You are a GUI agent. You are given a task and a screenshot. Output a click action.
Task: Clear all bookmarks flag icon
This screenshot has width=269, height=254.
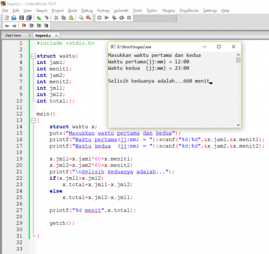tap(46, 26)
